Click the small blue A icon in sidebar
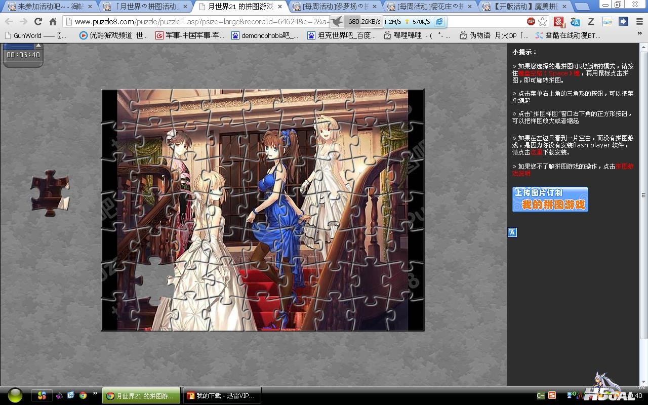Viewport: 648px width, 405px height. click(x=512, y=232)
